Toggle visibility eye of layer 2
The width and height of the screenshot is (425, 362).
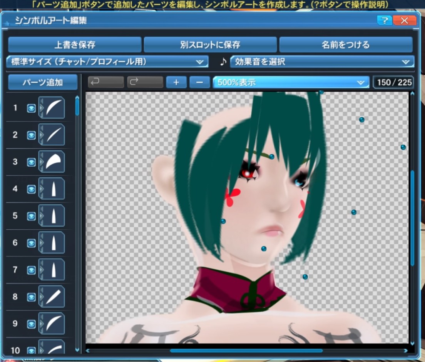[32, 135]
